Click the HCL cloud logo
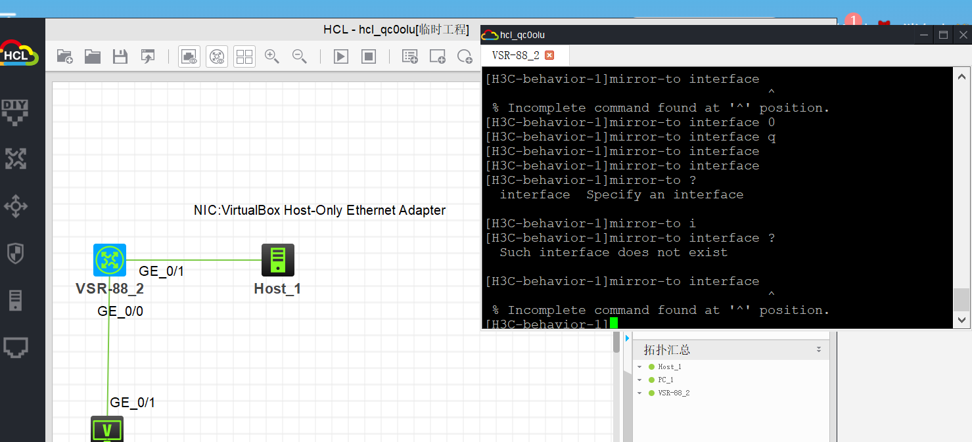 [x=19, y=53]
